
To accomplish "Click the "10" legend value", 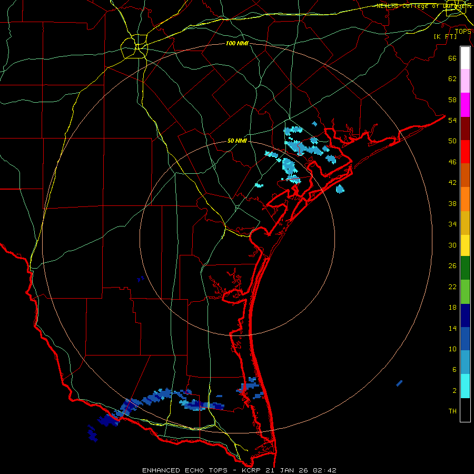I will 452,349.
